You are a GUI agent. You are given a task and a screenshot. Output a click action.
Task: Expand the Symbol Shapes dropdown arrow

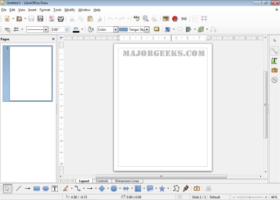pyautogui.click(x=120, y=188)
